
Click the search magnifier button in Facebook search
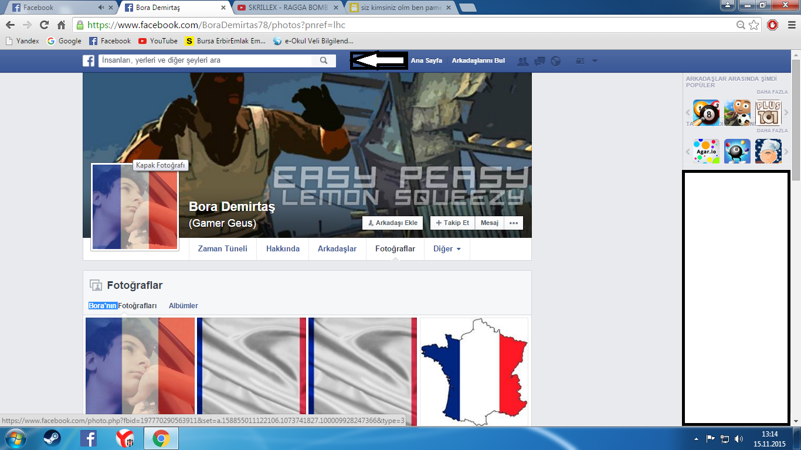pyautogui.click(x=324, y=60)
